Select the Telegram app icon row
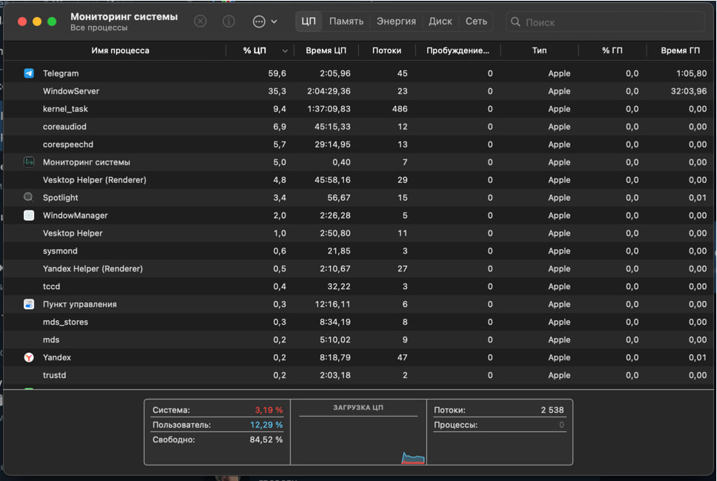The image size is (717, 481). coord(29,73)
